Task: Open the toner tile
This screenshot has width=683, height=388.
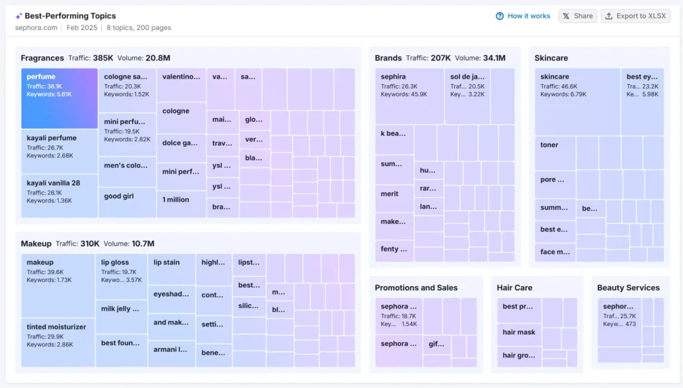Action: click(556, 153)
